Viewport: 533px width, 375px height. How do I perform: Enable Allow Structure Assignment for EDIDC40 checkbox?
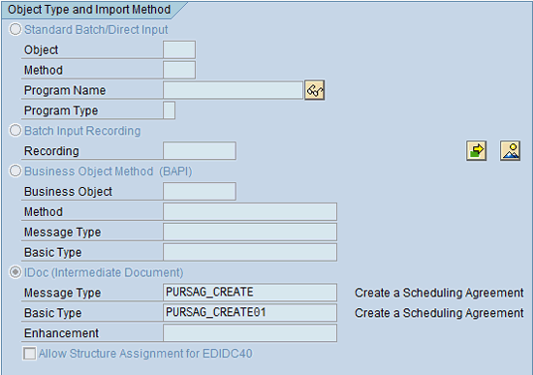(x=30, y=354)
